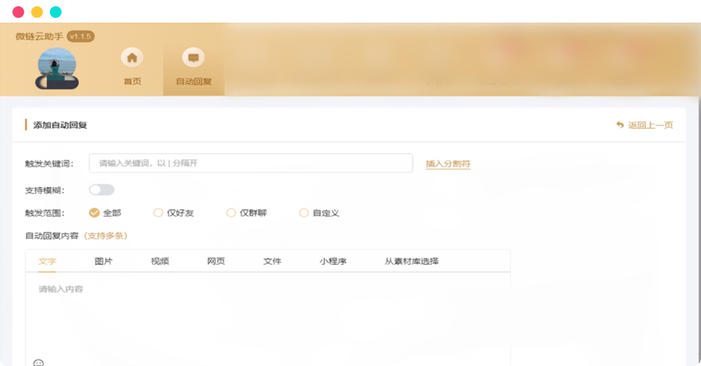This screenshot has width=701, height=366.
Task: Click the 插入分割符 link
Action: [448, 164]
